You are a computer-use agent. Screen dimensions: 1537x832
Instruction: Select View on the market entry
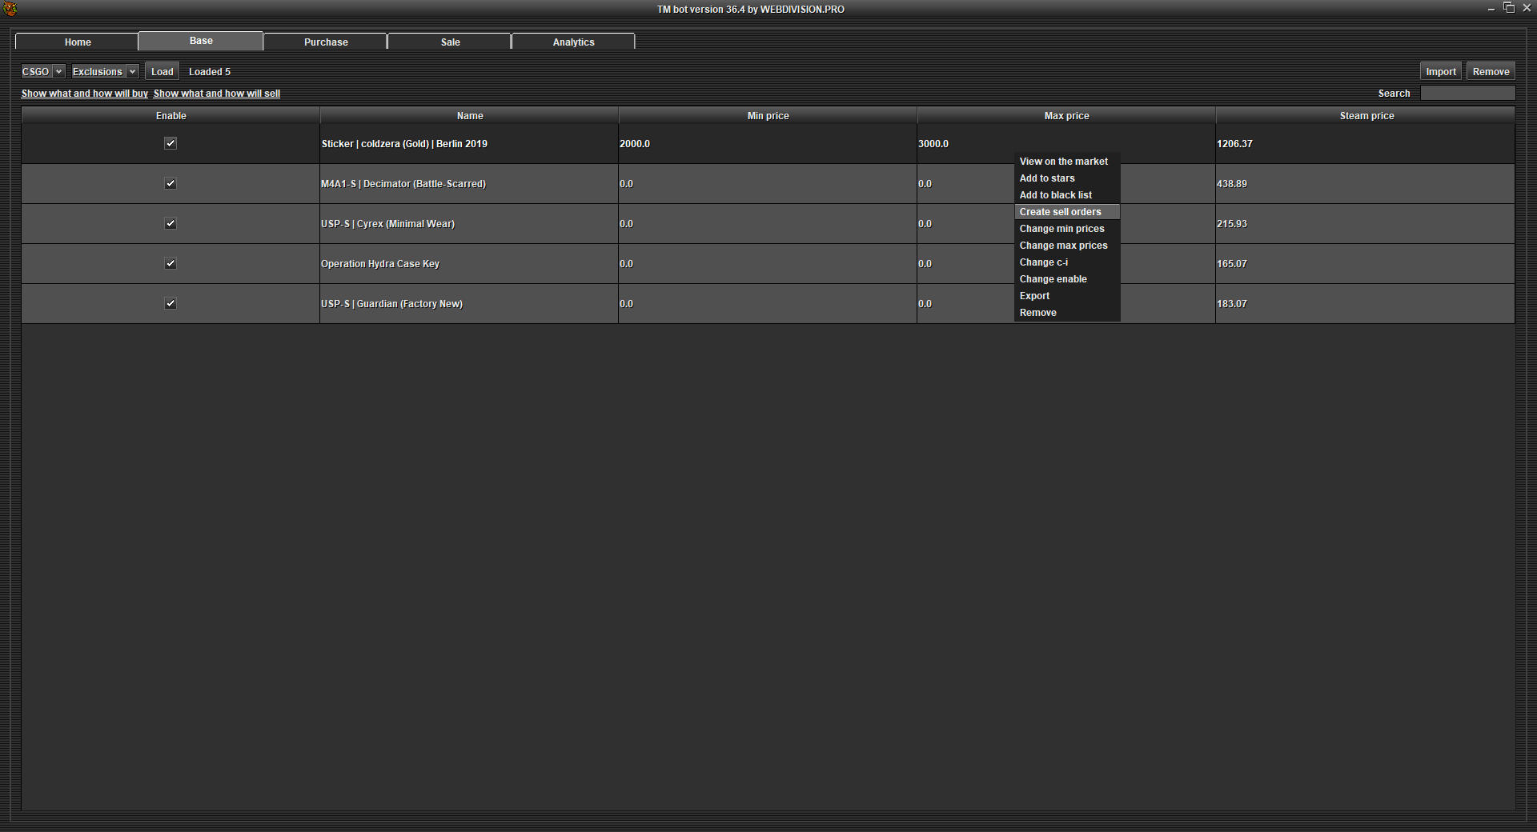(1063, 162)
